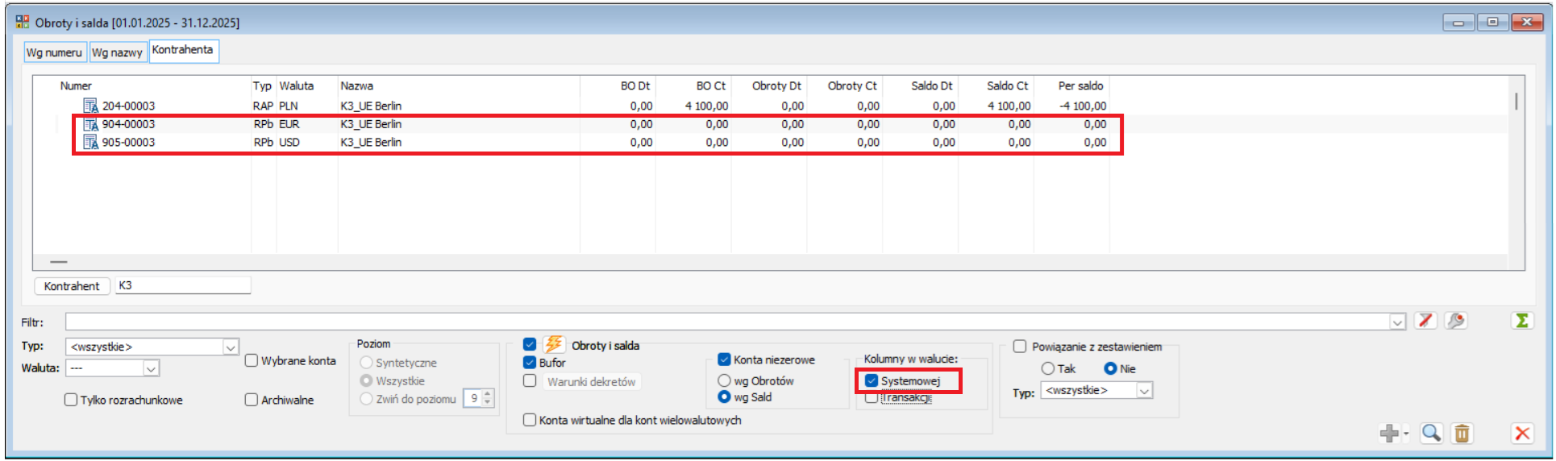Click the red X close icon at bottom
Viewport: 1556px width, 461px height.
coord(1521,434)
